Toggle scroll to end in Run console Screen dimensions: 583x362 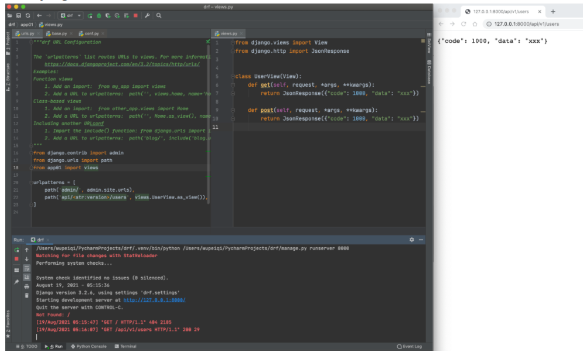27,277
